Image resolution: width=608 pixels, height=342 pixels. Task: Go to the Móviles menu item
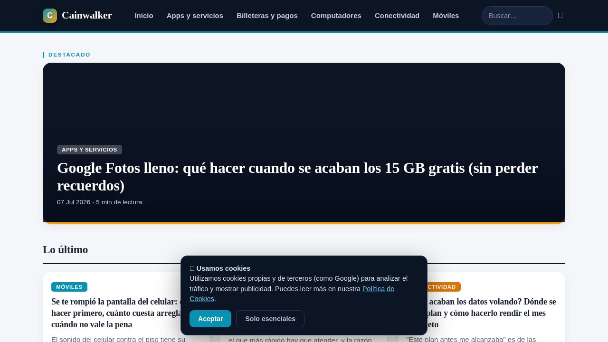point(446,16)
